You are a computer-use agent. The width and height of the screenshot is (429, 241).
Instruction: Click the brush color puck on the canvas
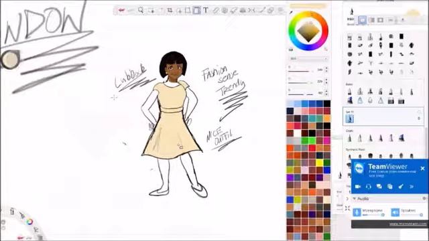[10, 59]
